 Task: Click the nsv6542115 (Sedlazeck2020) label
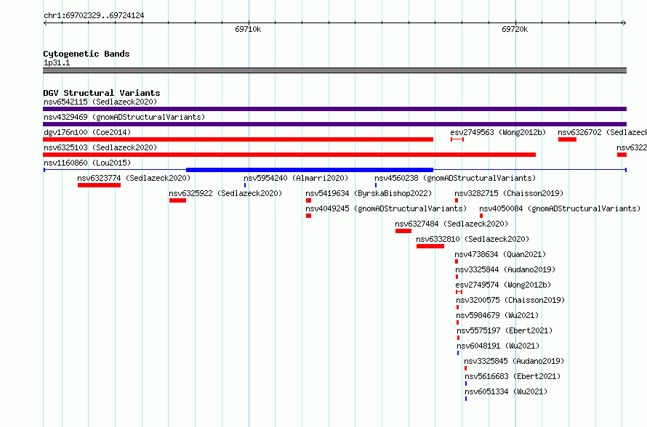tap(100, 102)
